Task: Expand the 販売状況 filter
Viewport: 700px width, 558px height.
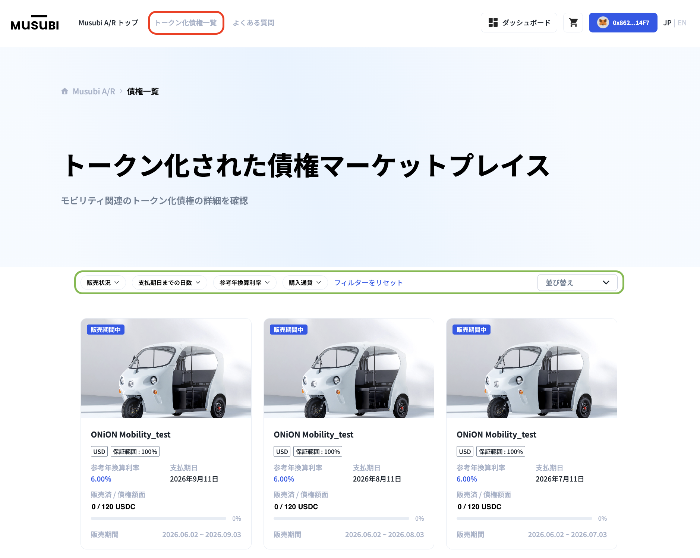Action: (103, 283)
